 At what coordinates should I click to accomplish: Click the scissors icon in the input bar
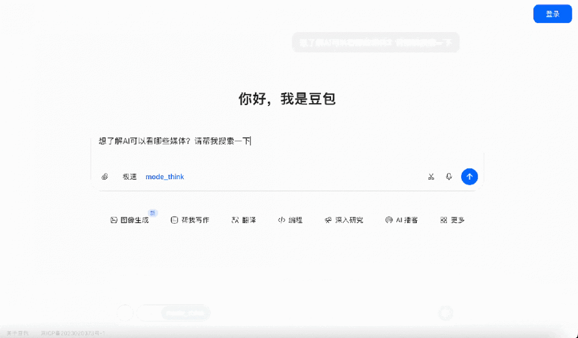(x=431, y=176)
